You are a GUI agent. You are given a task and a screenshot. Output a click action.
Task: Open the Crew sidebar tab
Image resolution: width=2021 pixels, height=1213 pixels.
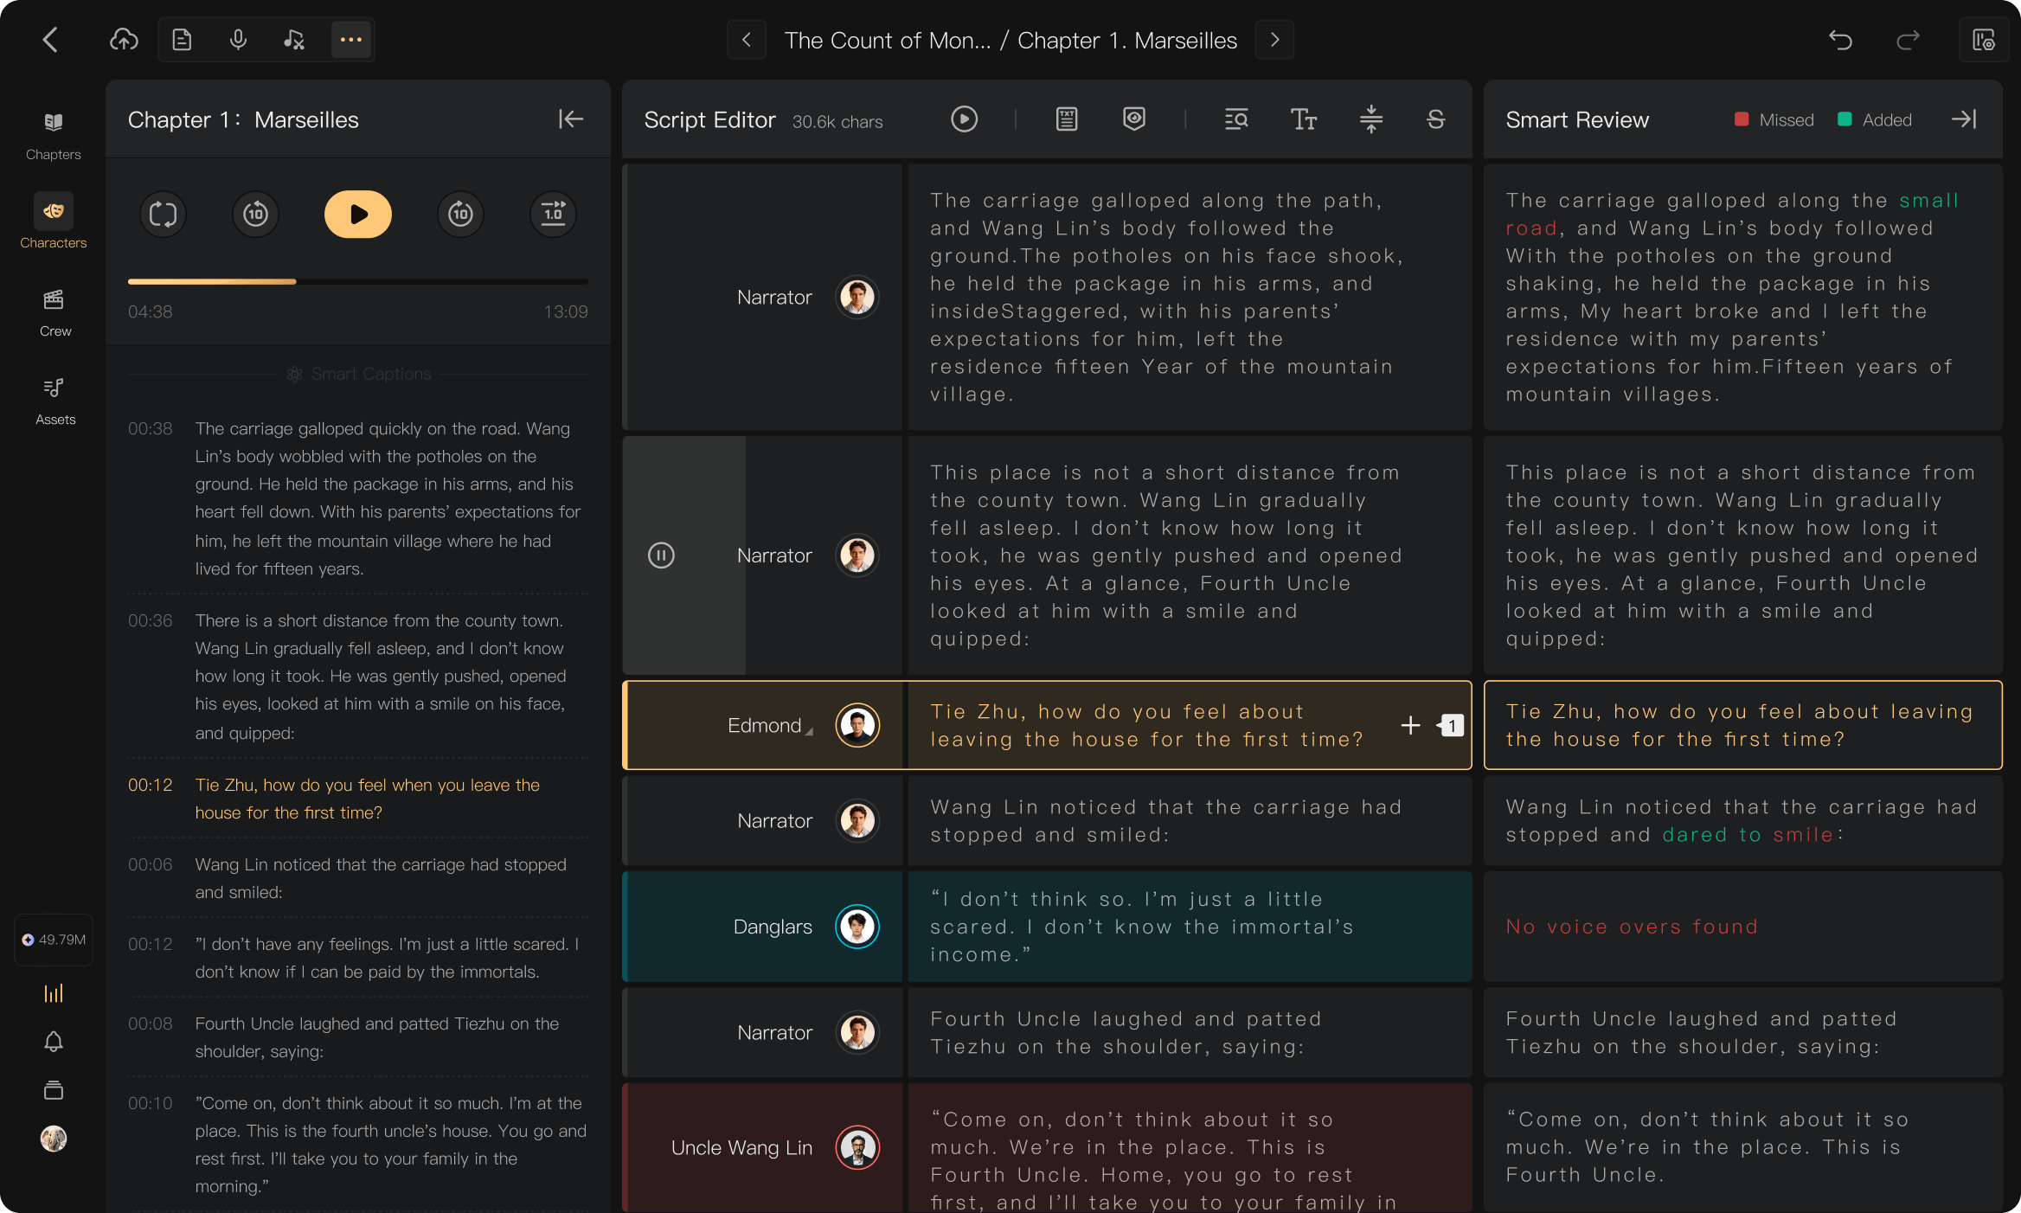54,313
